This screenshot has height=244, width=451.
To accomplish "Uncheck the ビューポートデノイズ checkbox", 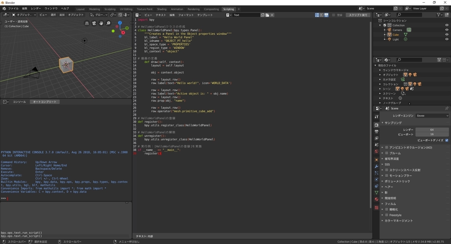I will [x=446, y=140].
